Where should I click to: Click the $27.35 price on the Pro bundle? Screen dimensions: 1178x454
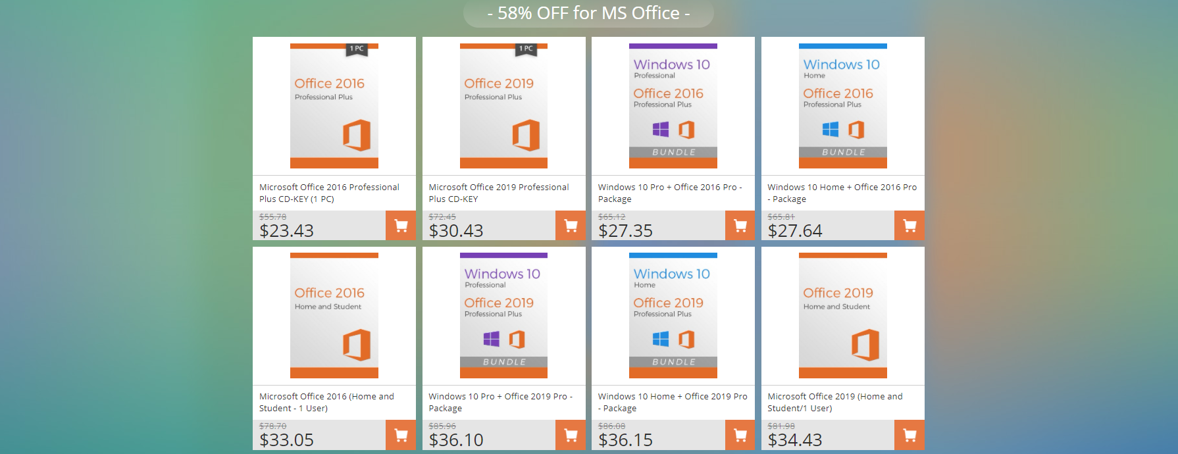625,231
